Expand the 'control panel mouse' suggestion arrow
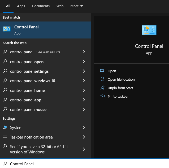 pyautogui.click(x=84, y=109)
